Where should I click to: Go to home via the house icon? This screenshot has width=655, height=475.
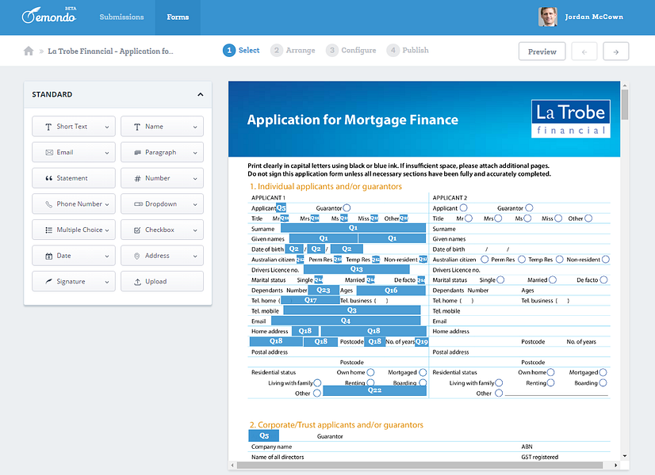click(x=29, y=51)
